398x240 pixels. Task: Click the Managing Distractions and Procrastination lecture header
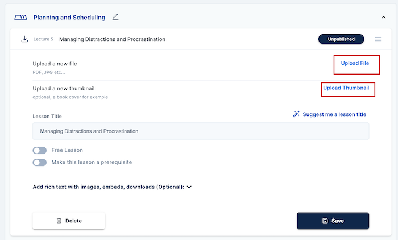112,39
